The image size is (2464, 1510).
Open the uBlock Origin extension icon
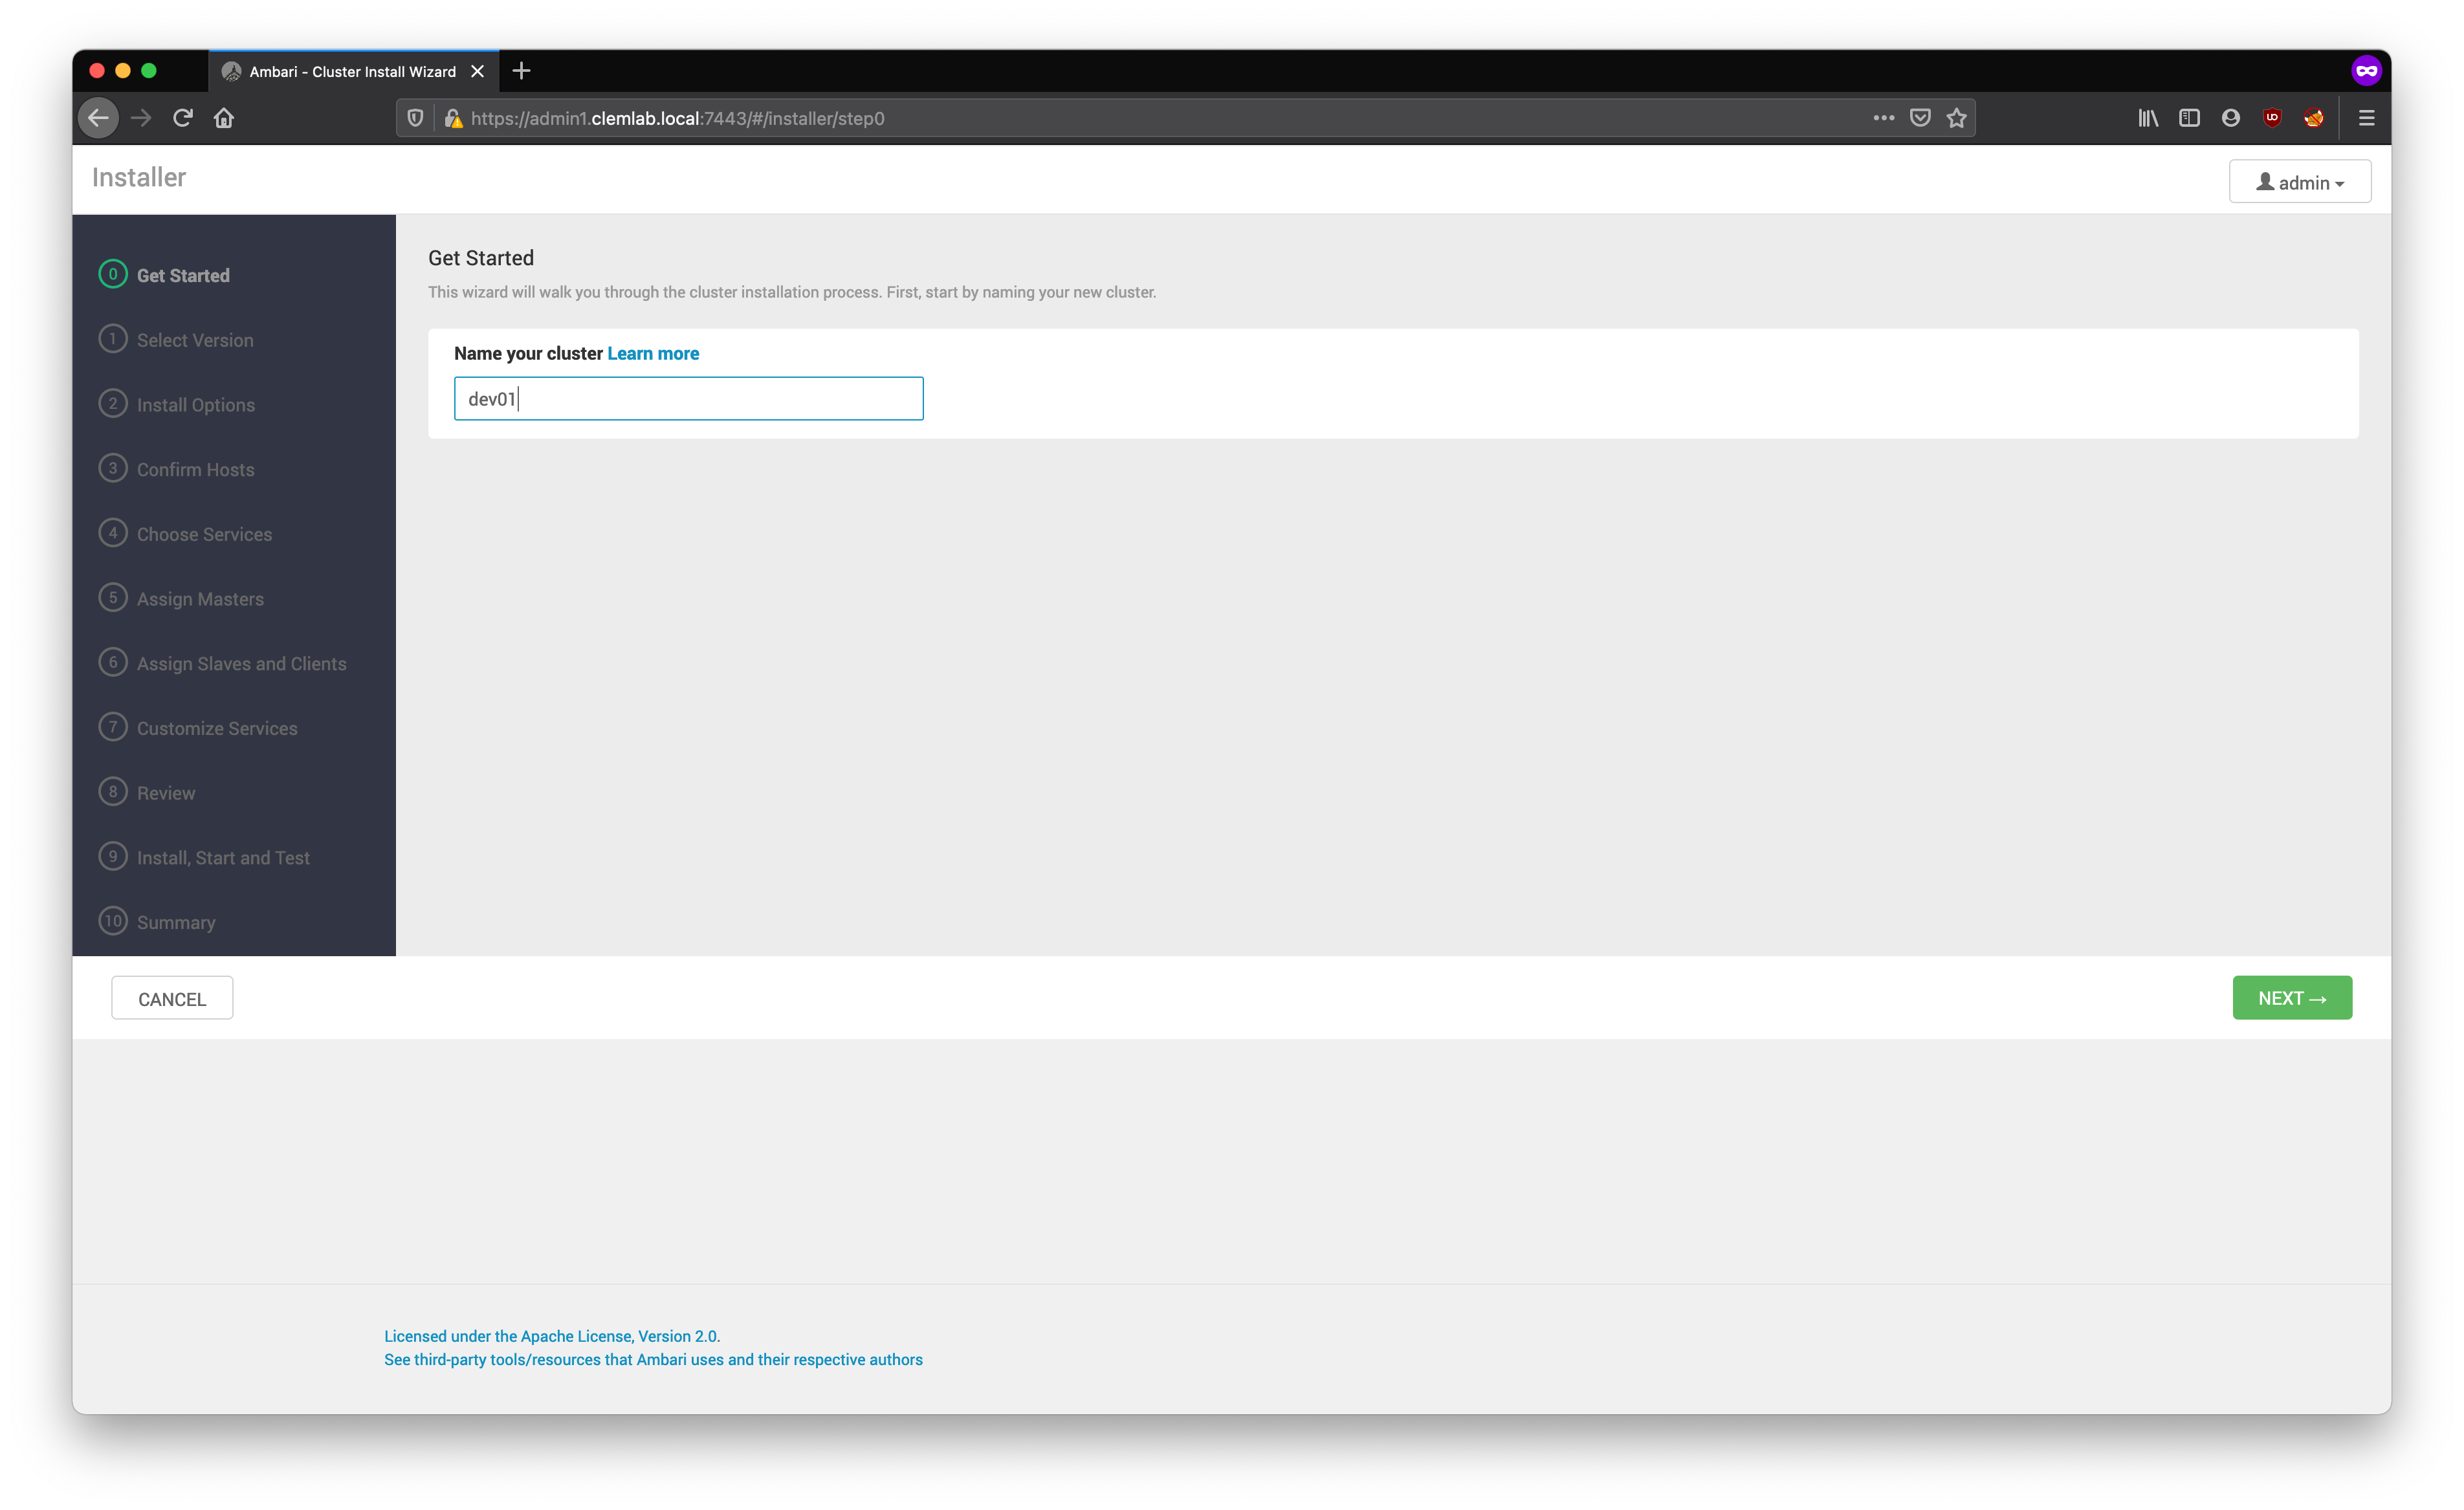[x=2272, y=118]
